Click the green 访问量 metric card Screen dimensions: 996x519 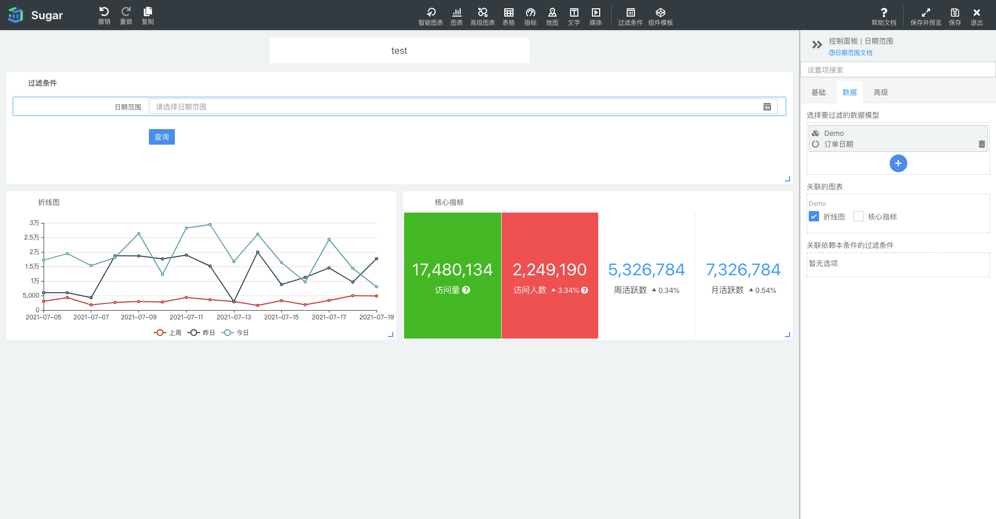(x=452, y=275)
